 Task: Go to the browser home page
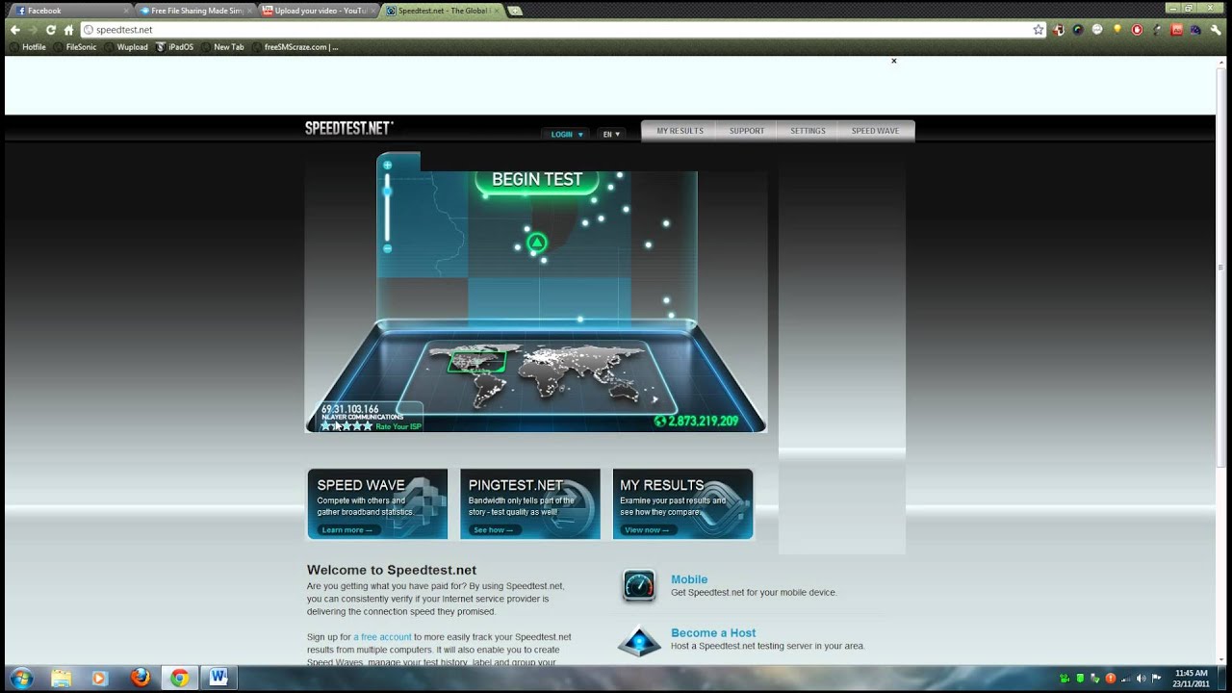[x=68, y=30]
